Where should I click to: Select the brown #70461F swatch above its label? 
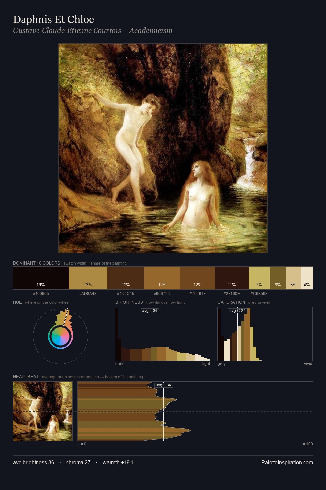coord(198,278)
